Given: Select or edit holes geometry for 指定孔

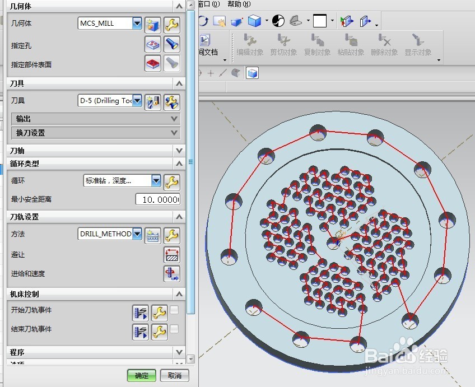Looking at the screenshot, I should point(153,44).
